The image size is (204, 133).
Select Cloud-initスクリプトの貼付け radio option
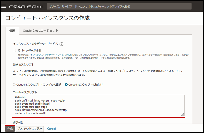coord(66,84)
